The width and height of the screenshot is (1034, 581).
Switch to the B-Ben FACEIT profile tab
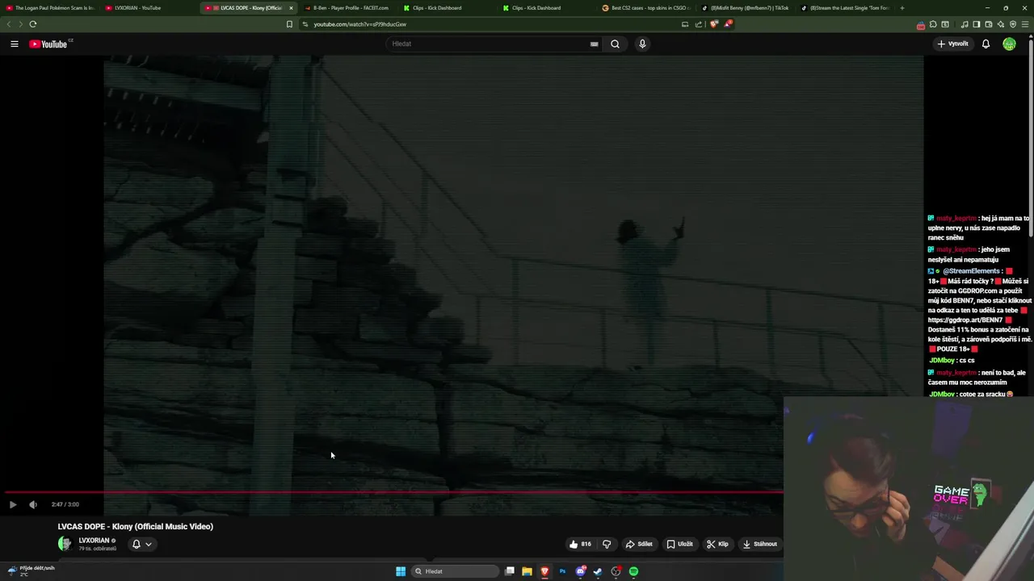click(346, 8)
